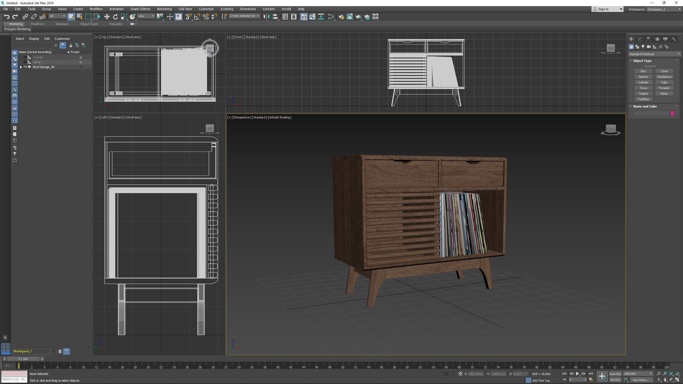Screen dimensions: 683x384
Task: Create a Box primitive
Action: tap(643, 71)
